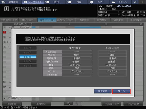Click the 閉じる close button
This screenshot has height=109, width=146.
coord(121,91)
